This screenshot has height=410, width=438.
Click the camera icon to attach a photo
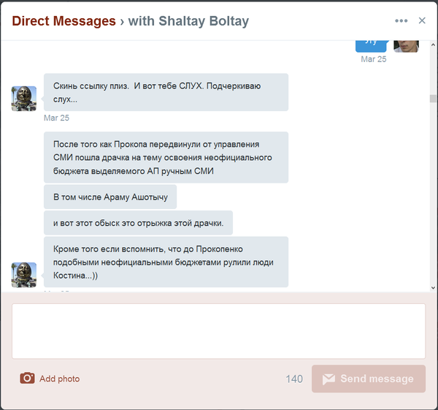pyautogui.click(x=27, y=379)
